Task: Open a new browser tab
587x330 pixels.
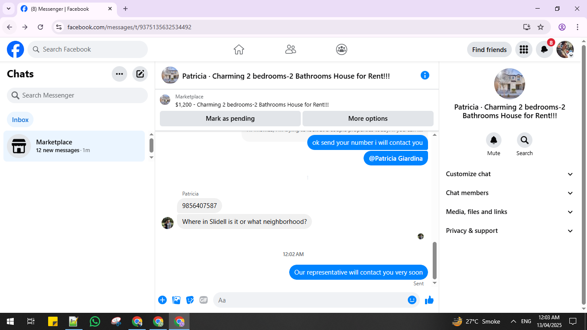Action: click(x=125, y=9)
